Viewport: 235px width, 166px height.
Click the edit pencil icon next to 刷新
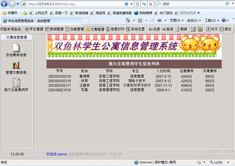(x=193, y=29)
